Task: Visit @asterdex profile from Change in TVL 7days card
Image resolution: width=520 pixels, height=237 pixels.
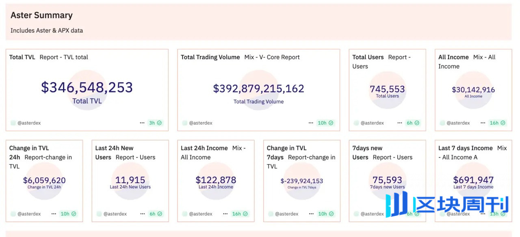Action: pos(287,214)
